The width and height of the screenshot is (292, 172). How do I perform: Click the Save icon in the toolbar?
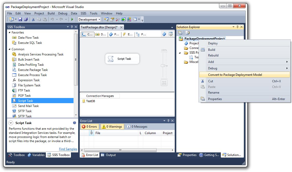[20, 19]
